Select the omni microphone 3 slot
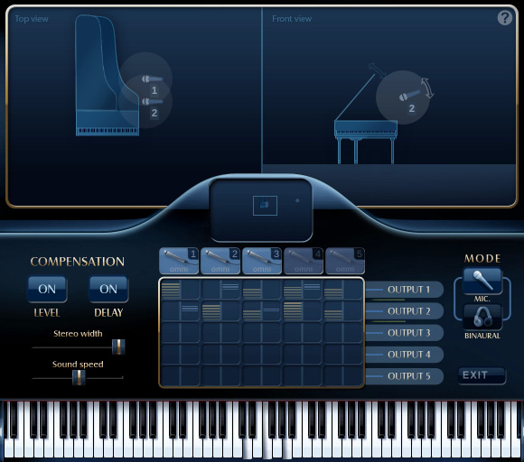Screen dimensions: 524x462 (262, 261)
